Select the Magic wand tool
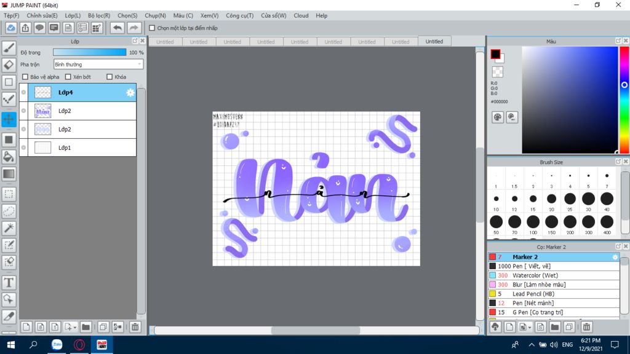Image resolution: width=630 pixels, height=354 pixels. pos(9,228)
